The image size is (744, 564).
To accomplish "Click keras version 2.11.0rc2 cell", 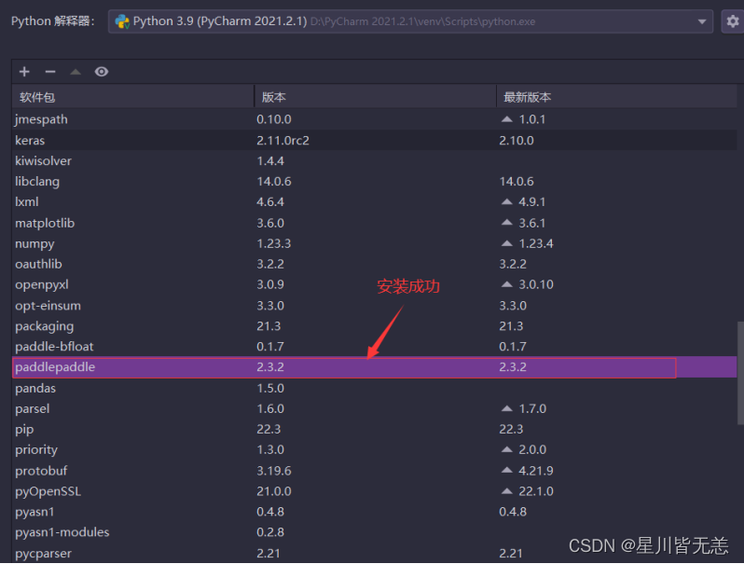I will point(282,141).
